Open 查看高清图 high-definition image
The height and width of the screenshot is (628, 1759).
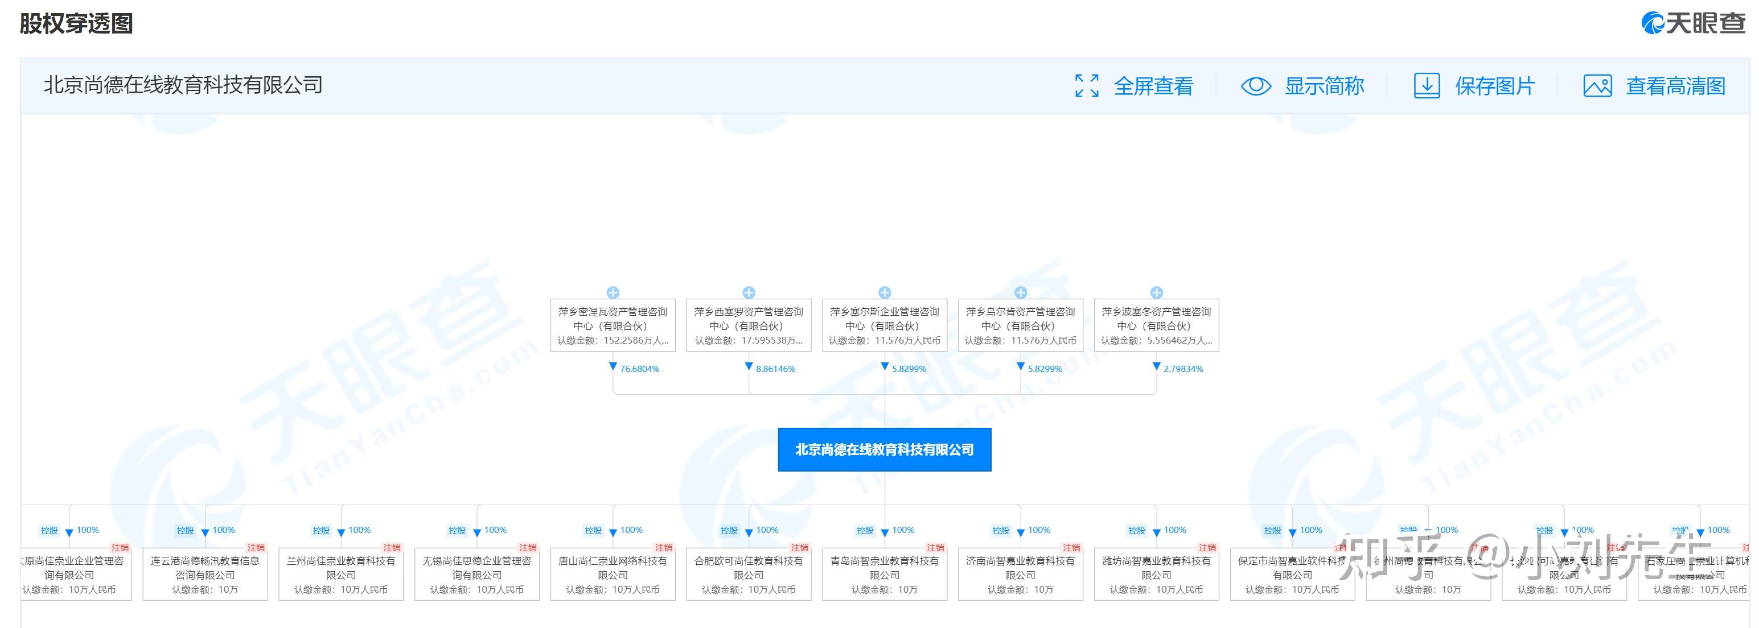coord(1676,86)
